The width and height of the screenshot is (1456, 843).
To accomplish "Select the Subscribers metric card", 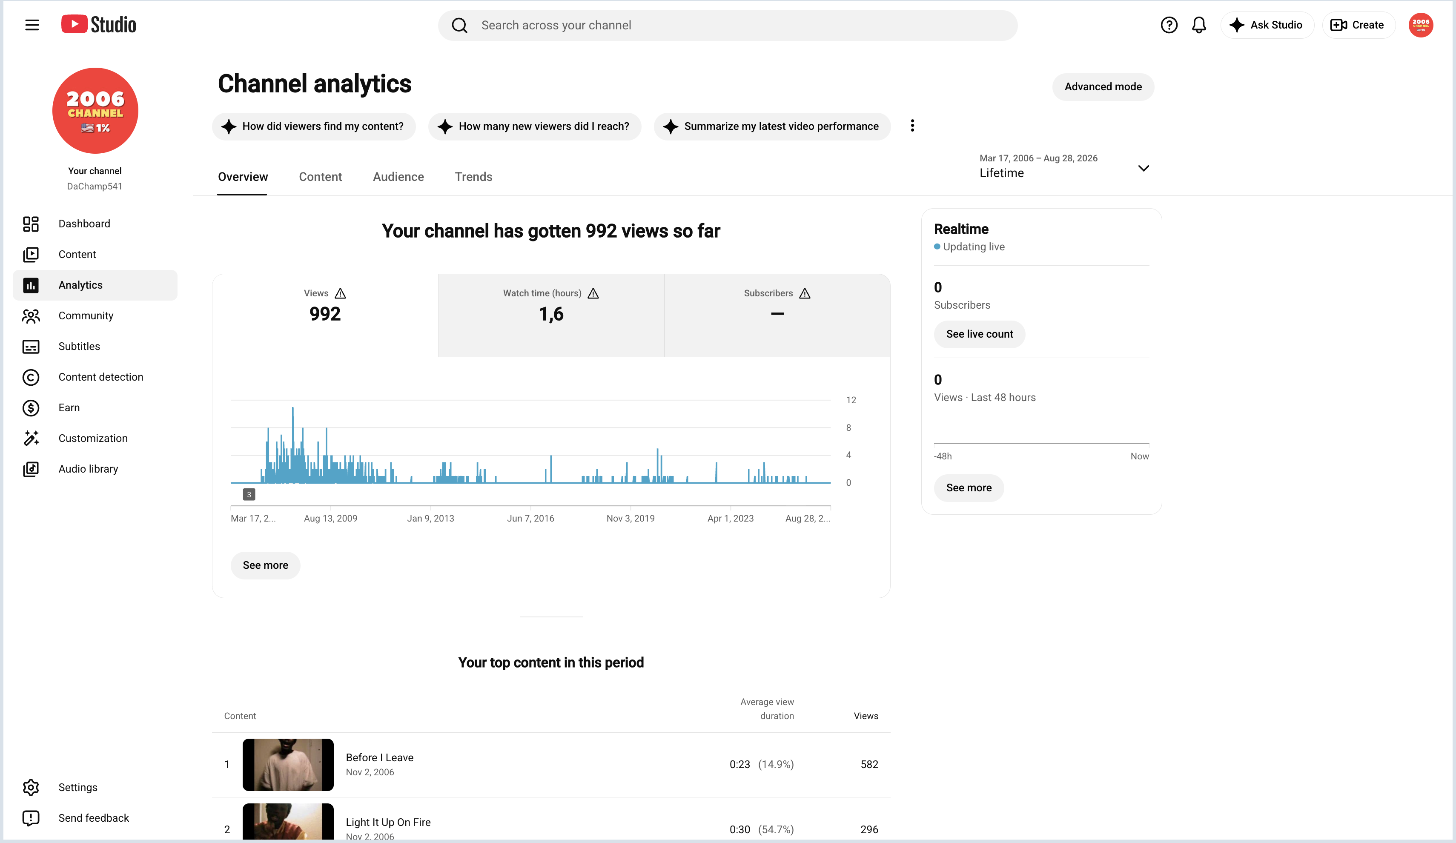I will tap(777, 315).
